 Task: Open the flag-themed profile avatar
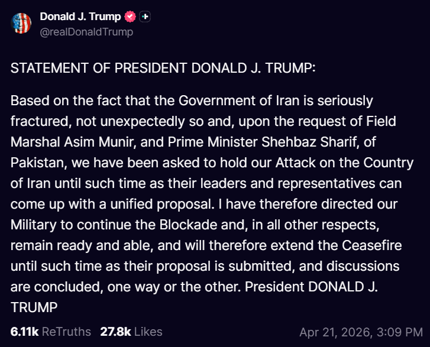[x=21, y=23]
